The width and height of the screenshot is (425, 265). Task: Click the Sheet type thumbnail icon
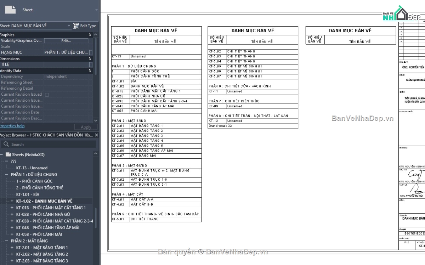(x=10, y=10)
